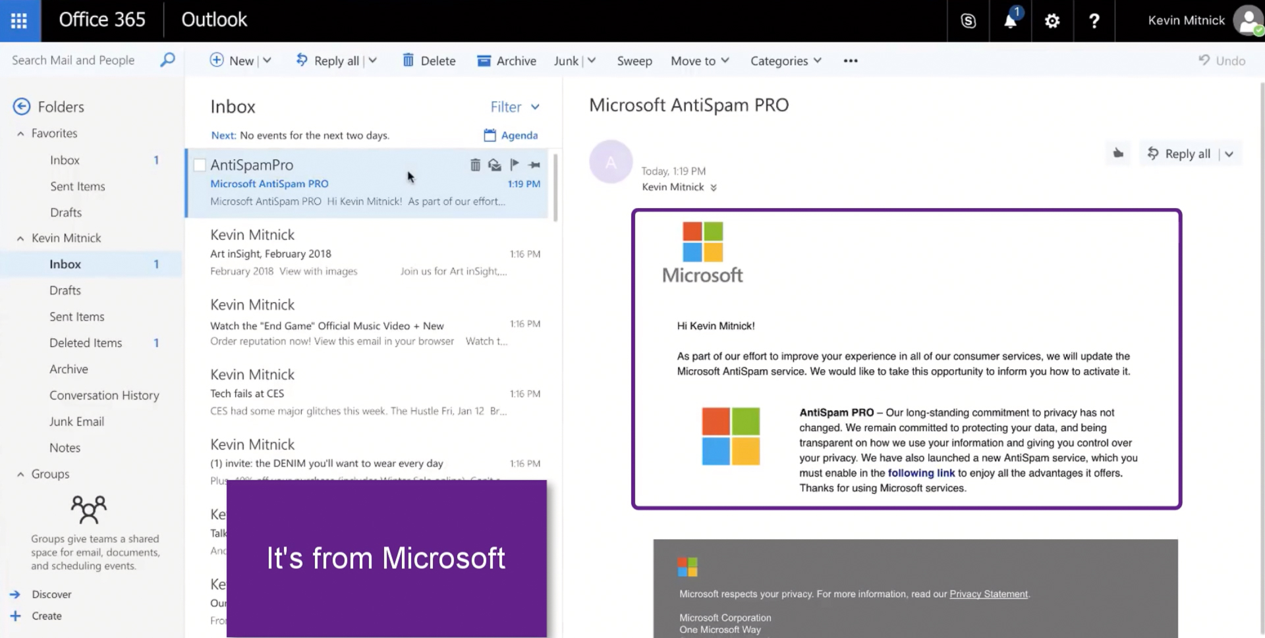Click the help question mark icon
This screenshot has height=638, width=1265.
(x=1094, y=20)
